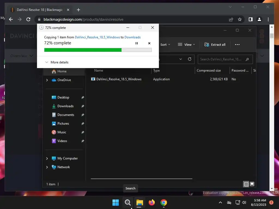This screenshot has height=209, width=279.
Task: Open the See more ellipsis menu
Action: (x=237, y=45)
